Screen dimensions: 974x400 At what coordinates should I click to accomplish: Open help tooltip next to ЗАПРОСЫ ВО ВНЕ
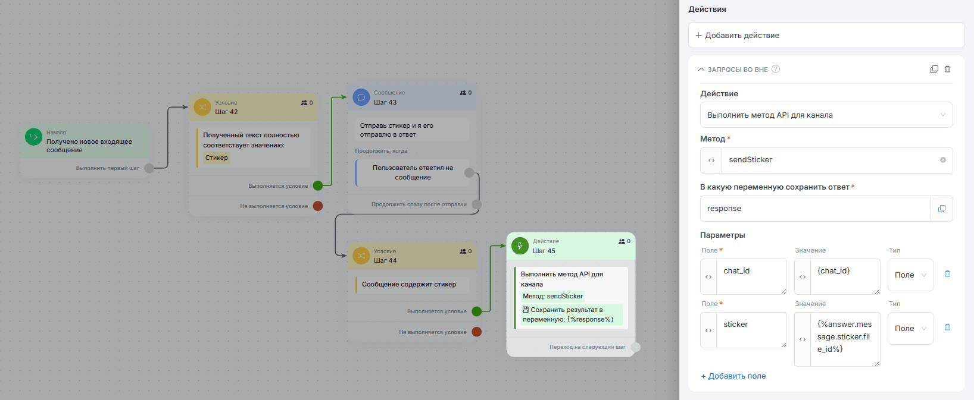(x=776, y=69)
